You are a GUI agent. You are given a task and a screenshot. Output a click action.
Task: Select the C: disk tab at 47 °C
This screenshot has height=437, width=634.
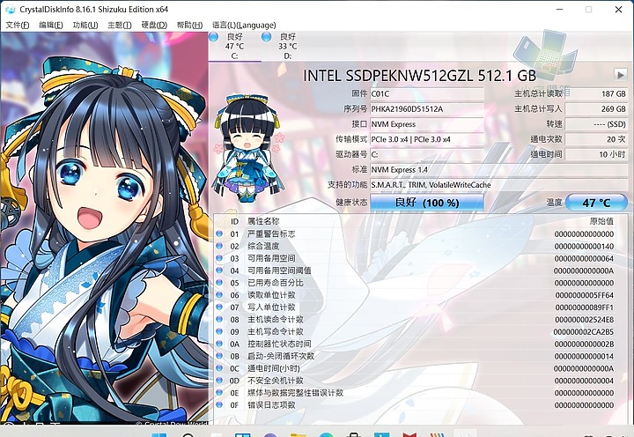234,46
